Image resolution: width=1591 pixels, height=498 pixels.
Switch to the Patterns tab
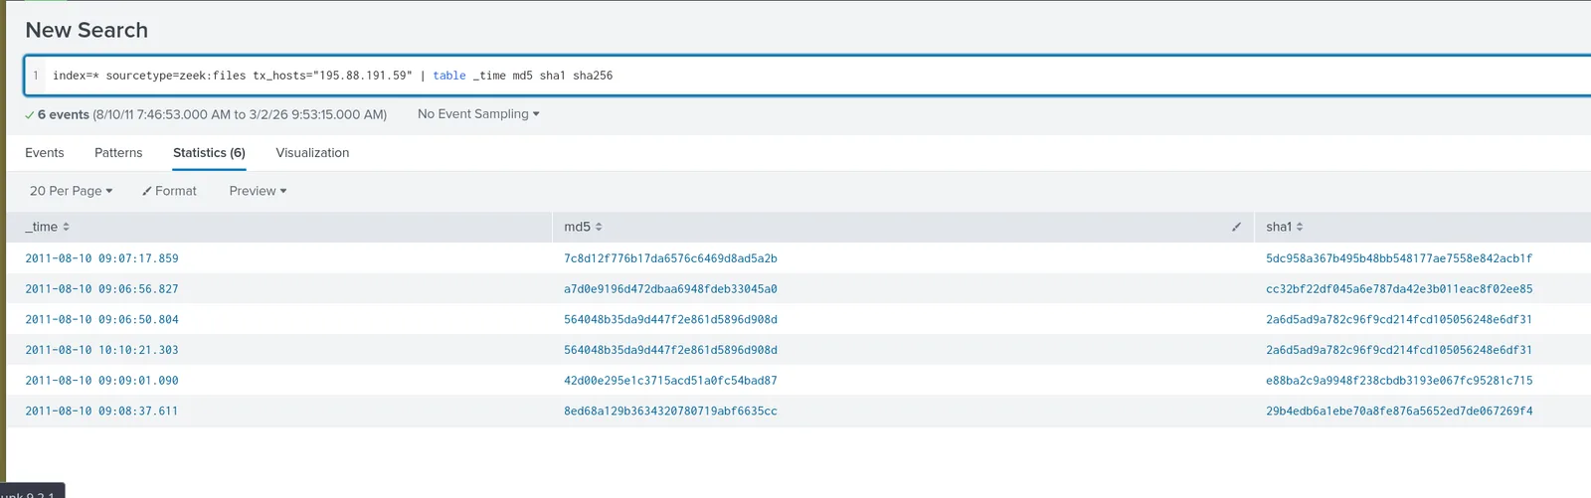118,153
